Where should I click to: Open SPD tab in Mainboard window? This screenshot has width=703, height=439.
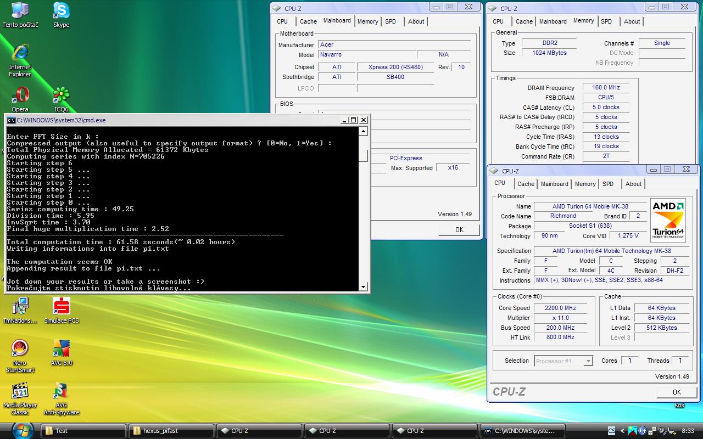click(390, 21)
